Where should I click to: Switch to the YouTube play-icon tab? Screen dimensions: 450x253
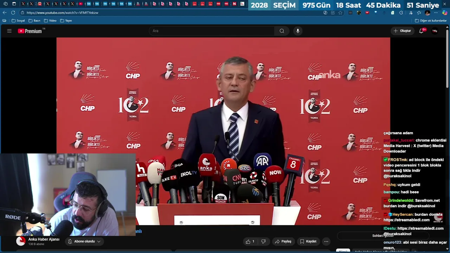[x=81, y=4]
